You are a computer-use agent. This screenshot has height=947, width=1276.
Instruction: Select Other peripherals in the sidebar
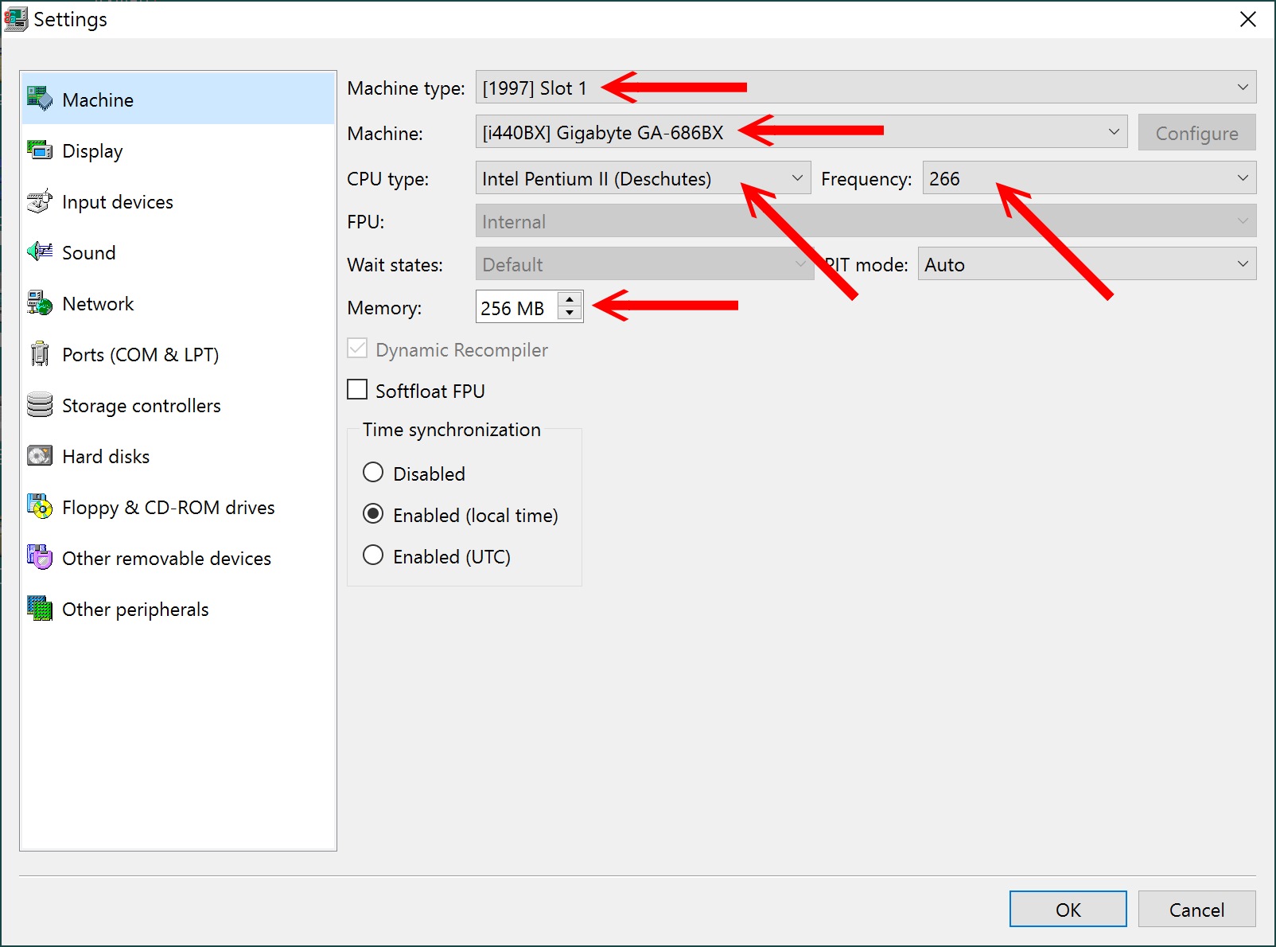178,609
